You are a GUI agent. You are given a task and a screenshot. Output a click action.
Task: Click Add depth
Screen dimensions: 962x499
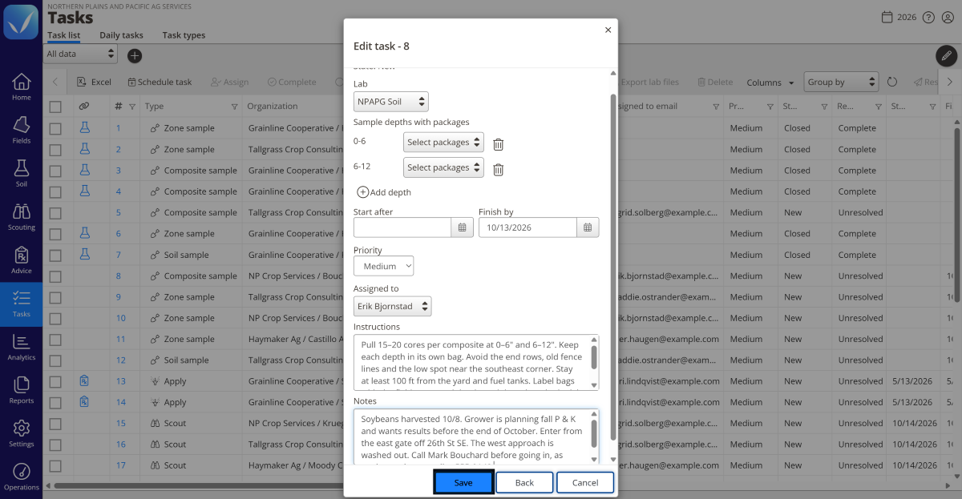point(384,192)
